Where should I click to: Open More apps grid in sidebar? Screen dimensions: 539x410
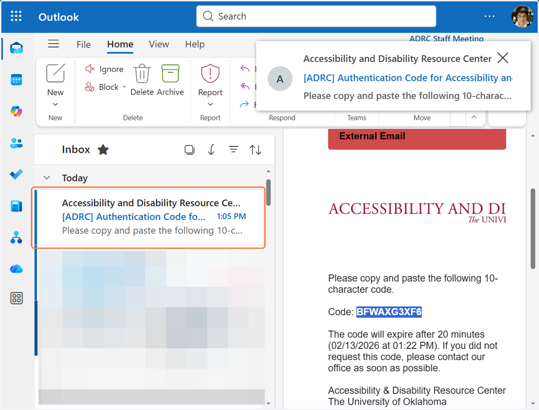click(17, 298)
